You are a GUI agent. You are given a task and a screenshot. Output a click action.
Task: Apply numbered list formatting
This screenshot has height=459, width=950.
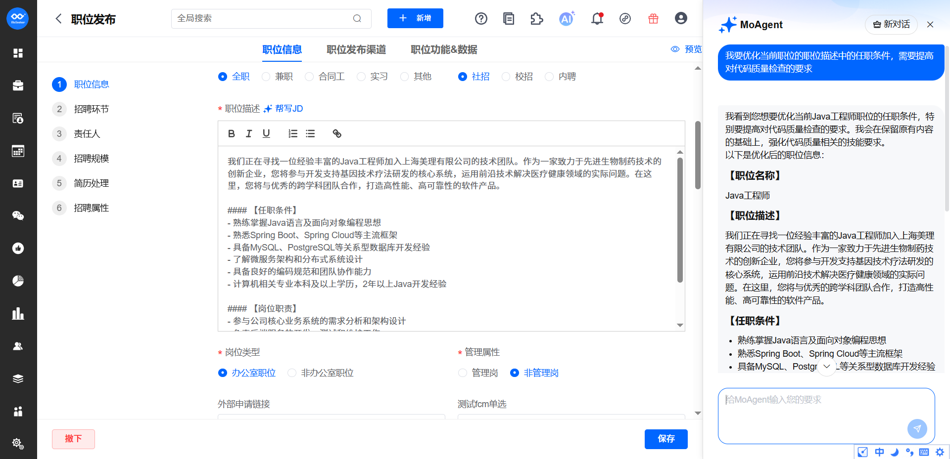[x=293, y=133]
